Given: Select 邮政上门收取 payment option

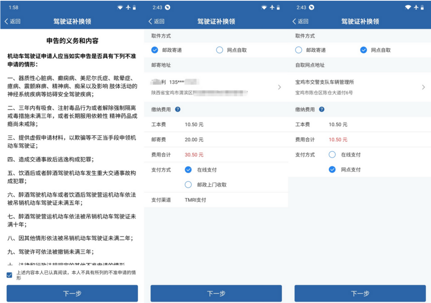Looking at the screenshot, I should [188, 185].
